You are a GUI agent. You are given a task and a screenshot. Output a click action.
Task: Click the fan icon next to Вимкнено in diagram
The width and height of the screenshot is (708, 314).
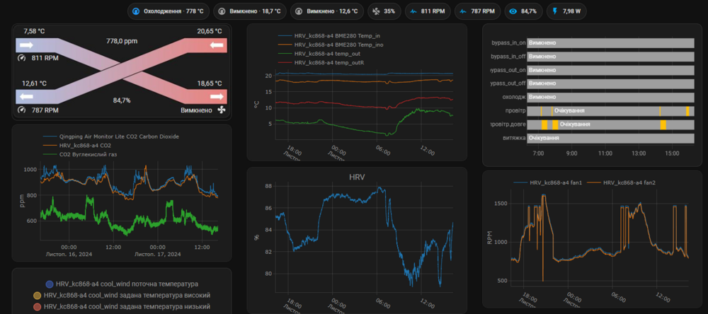tap(222, 110)
